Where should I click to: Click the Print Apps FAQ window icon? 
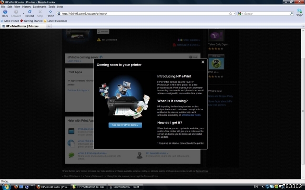(x=71, y=131)
